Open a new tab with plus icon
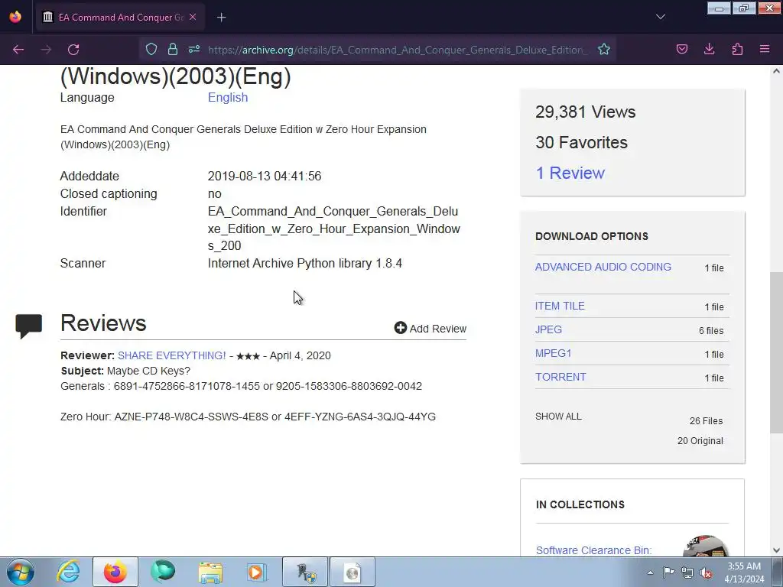 pos(221,18)
